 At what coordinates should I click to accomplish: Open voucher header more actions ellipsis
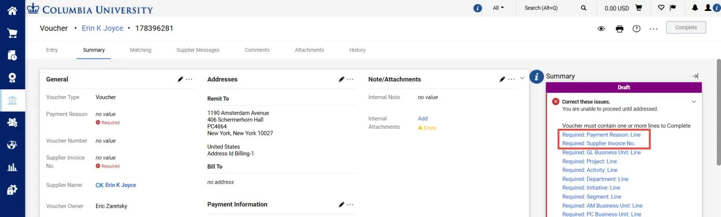coord(654,29)
